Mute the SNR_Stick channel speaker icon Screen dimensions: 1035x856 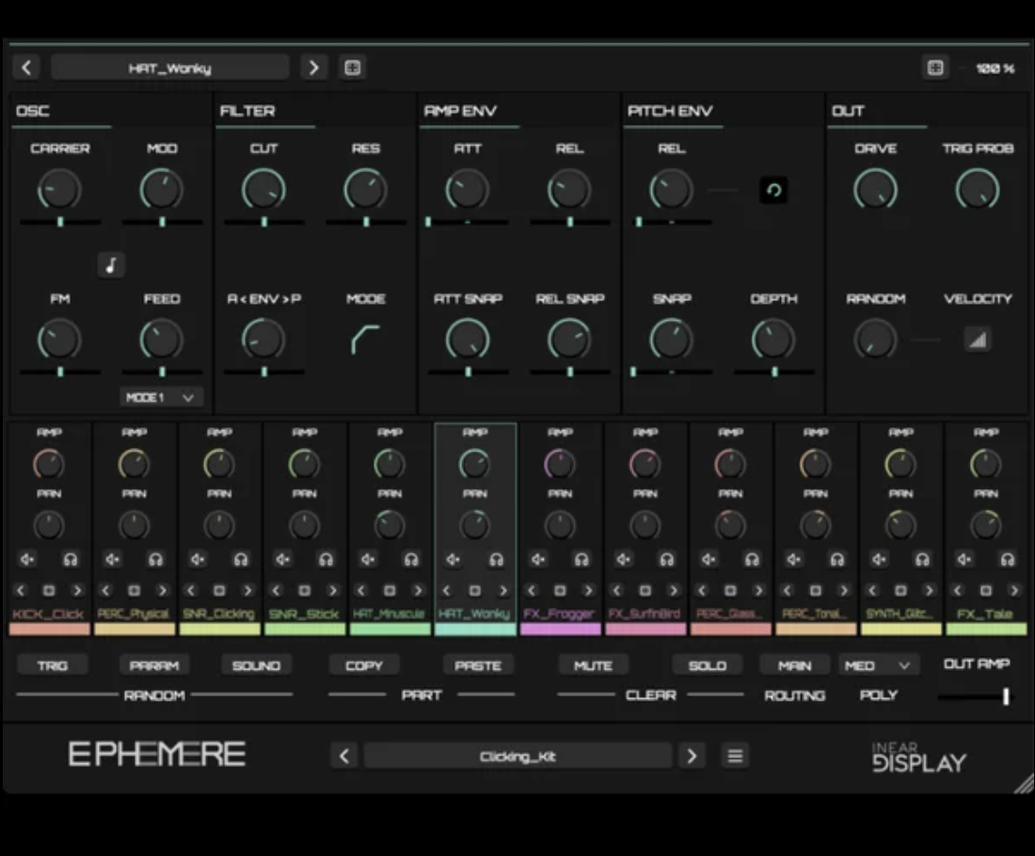[282, 560]
